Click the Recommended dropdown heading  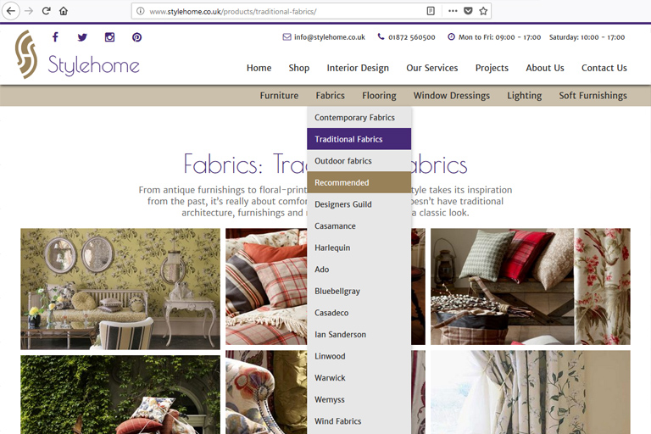click(x=359, y=182)
